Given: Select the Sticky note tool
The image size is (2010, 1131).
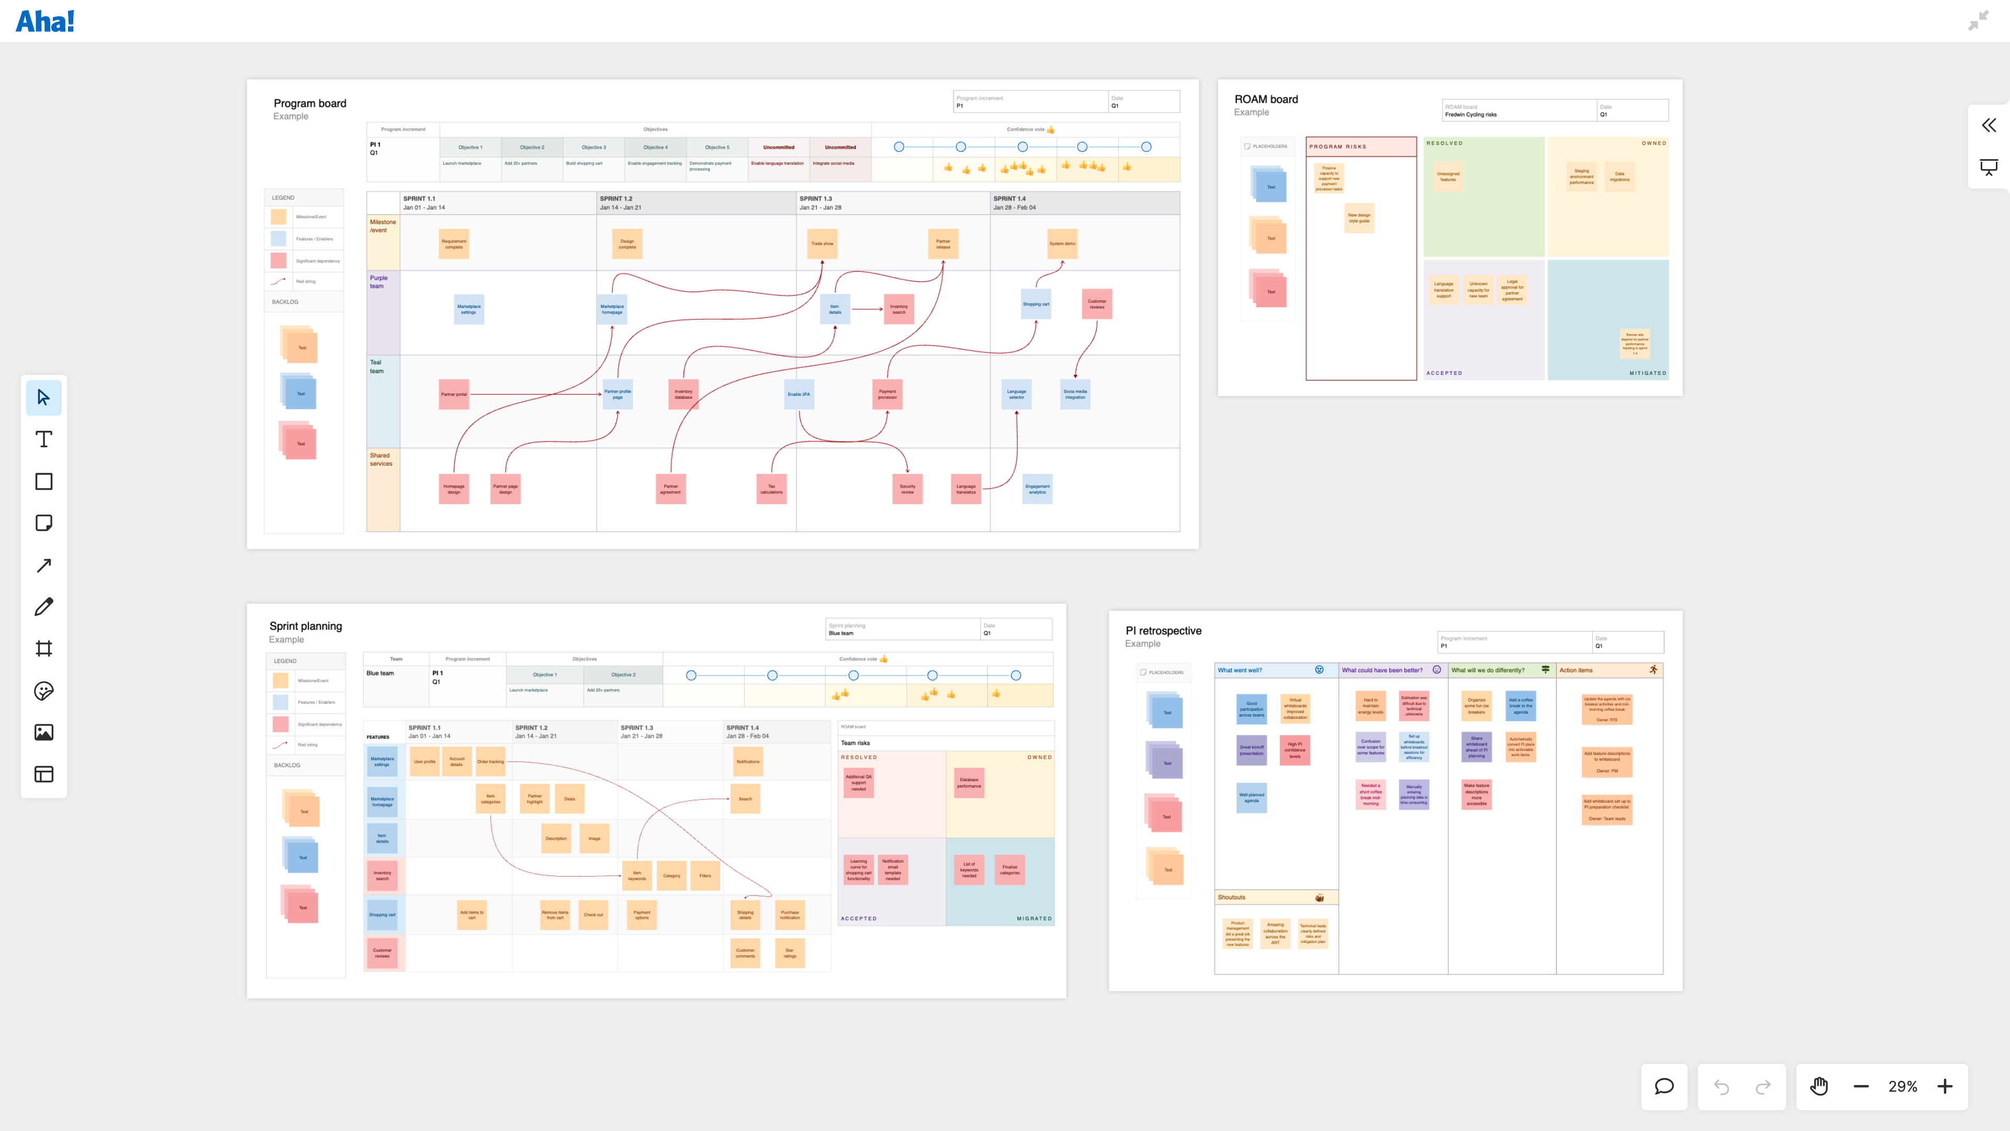Looking at the screenshot, I should coord(43,523).
